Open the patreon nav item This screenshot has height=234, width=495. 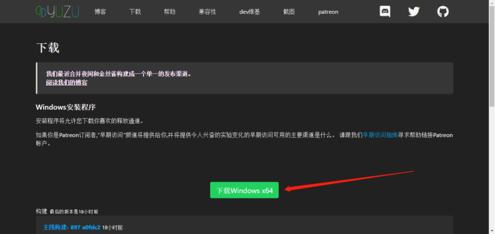pyautogui.click(x=328, y=12)
